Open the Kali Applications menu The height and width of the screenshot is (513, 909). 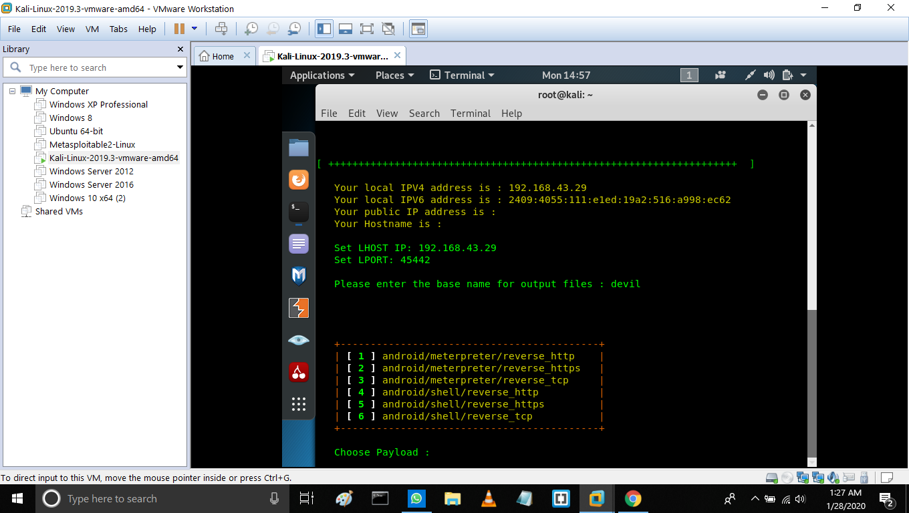point(321,75)
